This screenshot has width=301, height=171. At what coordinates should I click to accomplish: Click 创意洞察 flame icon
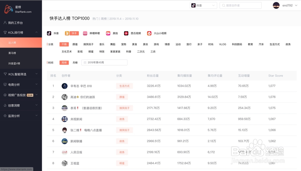click(5, 105)
